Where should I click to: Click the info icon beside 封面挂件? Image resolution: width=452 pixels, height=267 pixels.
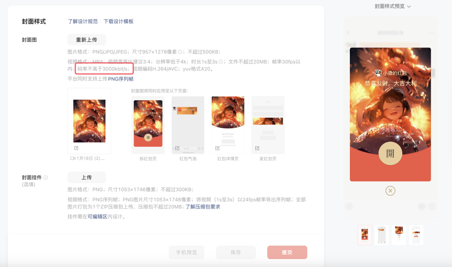coord(46,178)
